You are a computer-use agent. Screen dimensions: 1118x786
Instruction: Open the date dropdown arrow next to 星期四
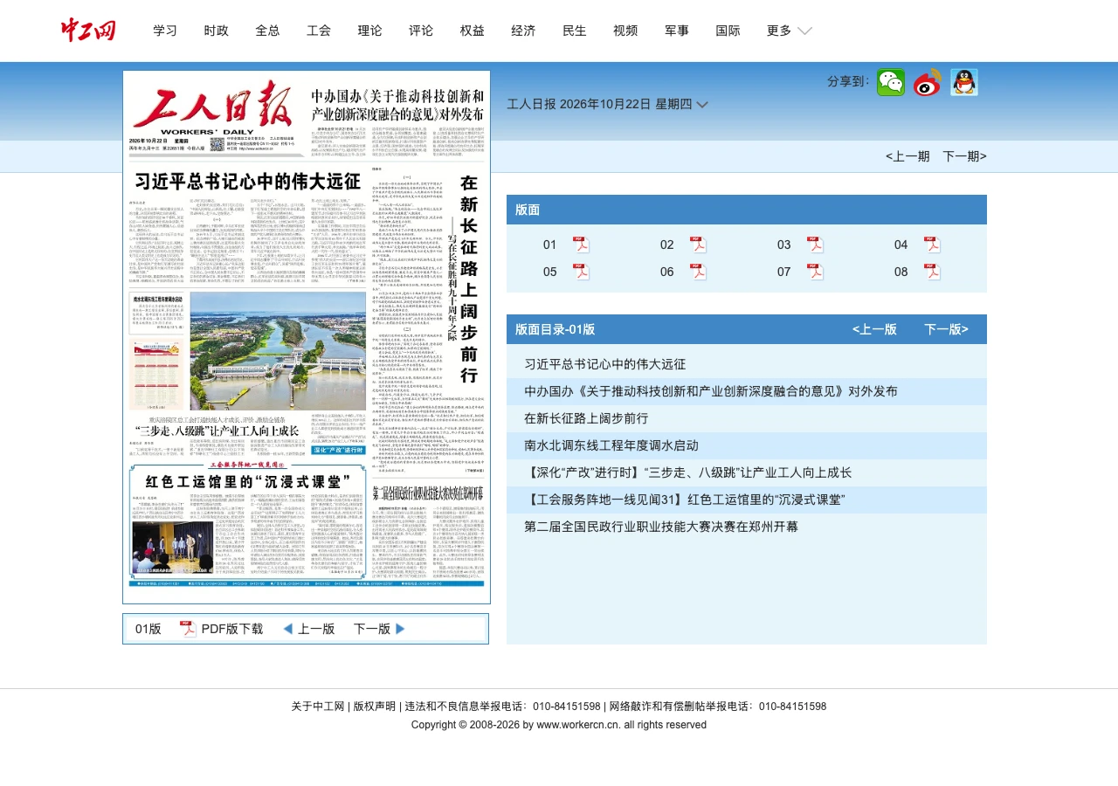click(x=701, y=105)
